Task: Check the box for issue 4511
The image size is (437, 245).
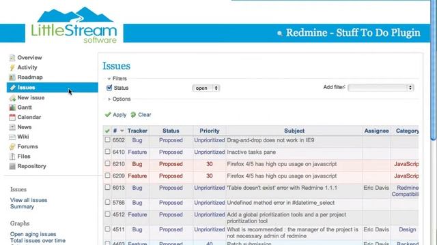Action: coord(108,229)
